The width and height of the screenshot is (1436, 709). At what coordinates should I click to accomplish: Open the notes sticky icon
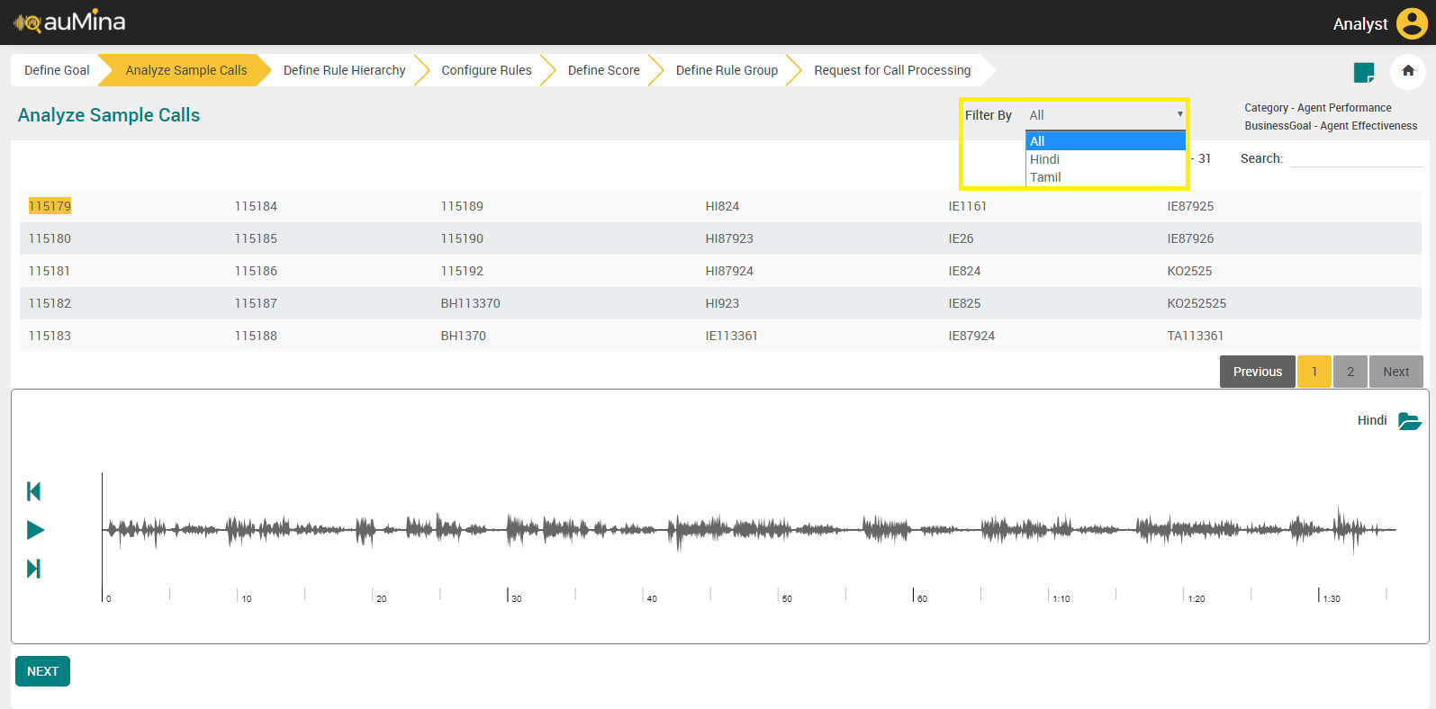pos(1364,73)
